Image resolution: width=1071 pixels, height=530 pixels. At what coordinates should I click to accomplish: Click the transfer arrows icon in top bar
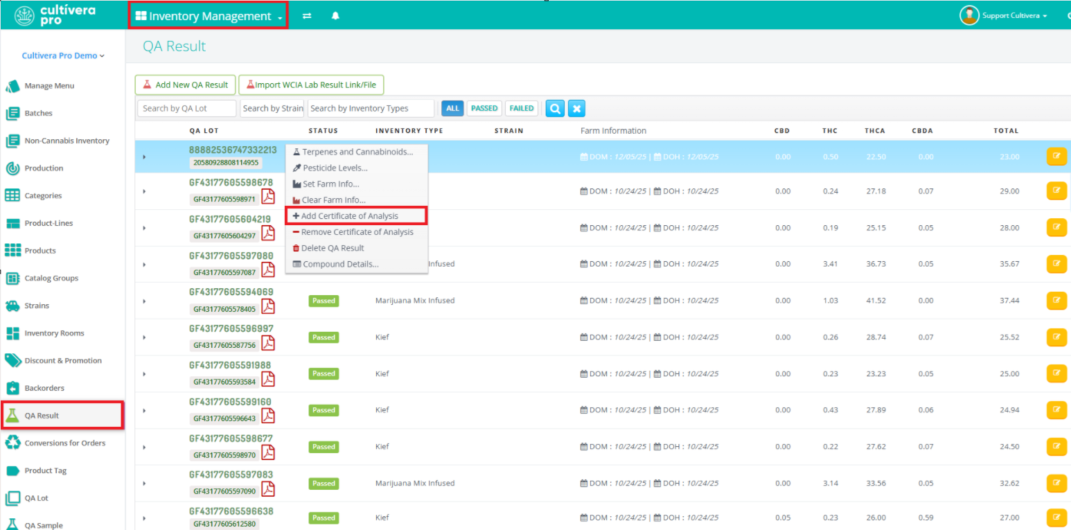[x=307, y=16]
